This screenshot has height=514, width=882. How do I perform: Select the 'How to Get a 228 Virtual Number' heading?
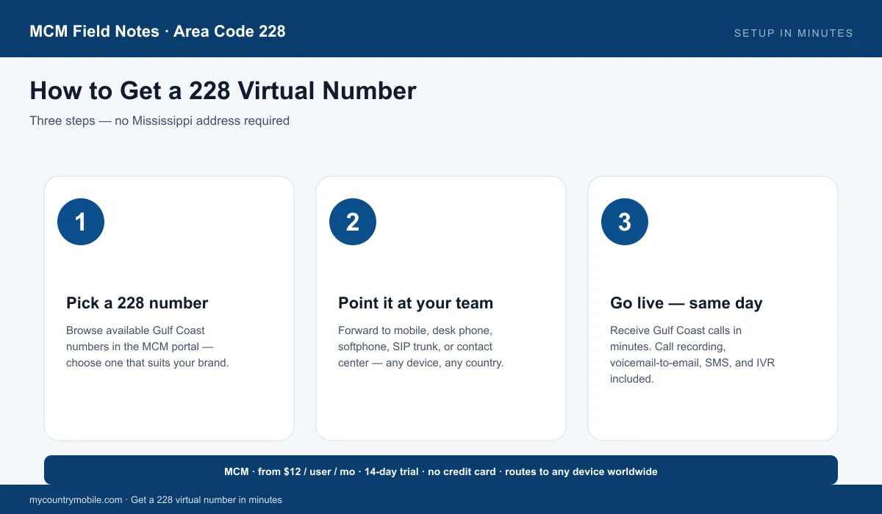[x=223, y=90]
